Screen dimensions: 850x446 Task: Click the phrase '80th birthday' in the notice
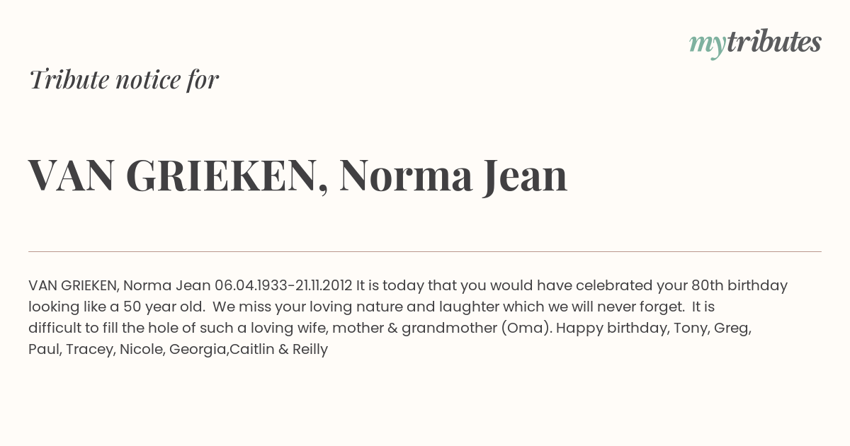coord(739,285)
